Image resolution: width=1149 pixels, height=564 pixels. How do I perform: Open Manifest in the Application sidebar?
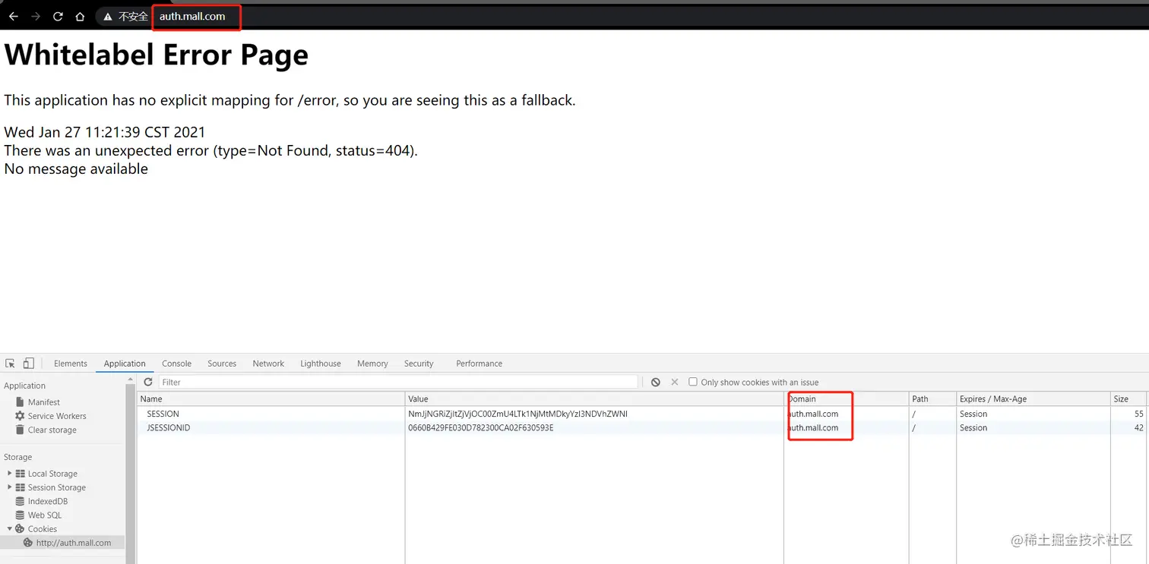coord(44,402)
